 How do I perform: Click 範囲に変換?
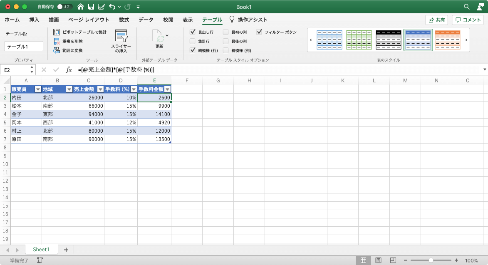68,50
